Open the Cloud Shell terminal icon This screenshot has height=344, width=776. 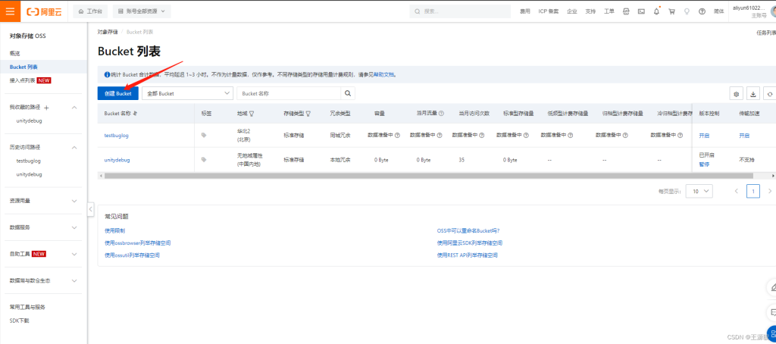pos(641,11)
